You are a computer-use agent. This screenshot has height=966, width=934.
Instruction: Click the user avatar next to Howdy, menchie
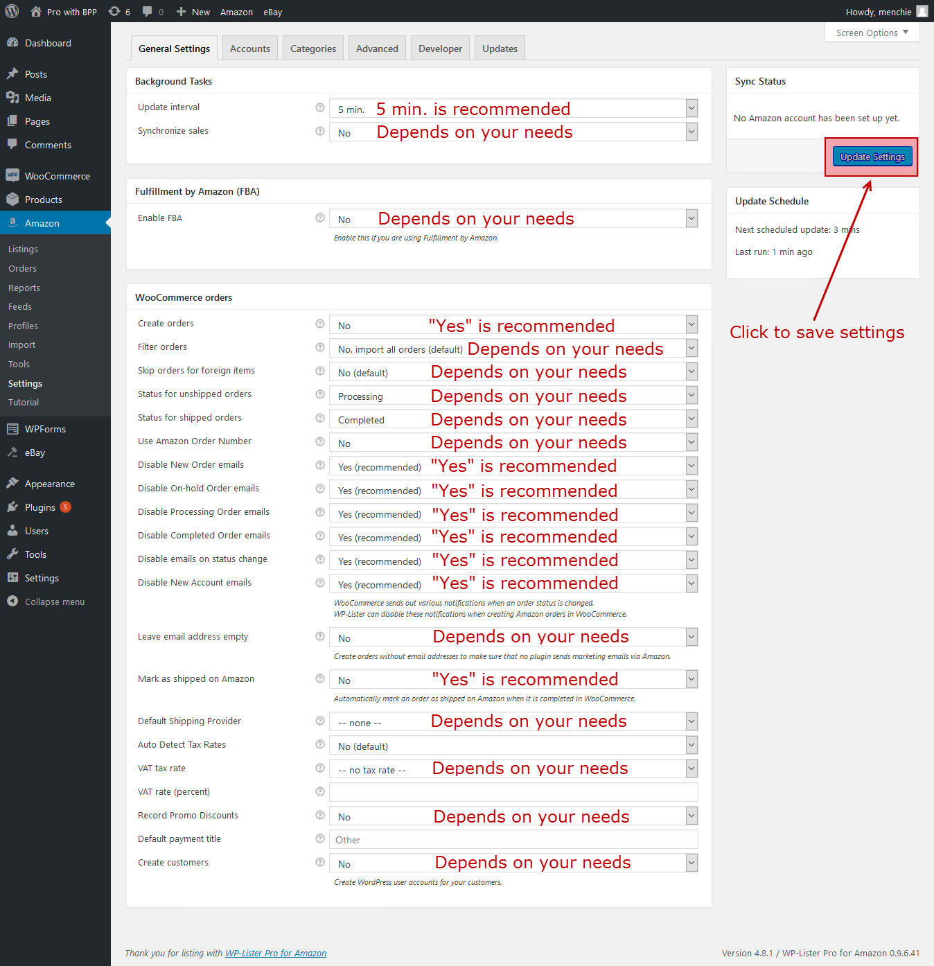pyautogui.click(x=922, y=11)
